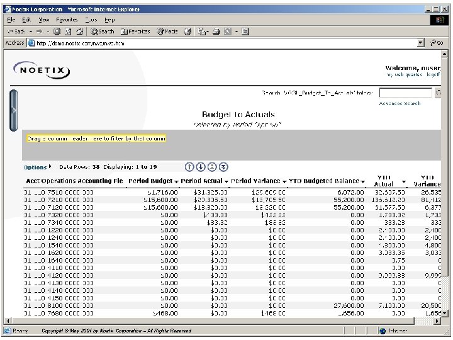This screenshot has height=340, width=453.
Task: Click the logoff link
Action: [x=433, y=74]
